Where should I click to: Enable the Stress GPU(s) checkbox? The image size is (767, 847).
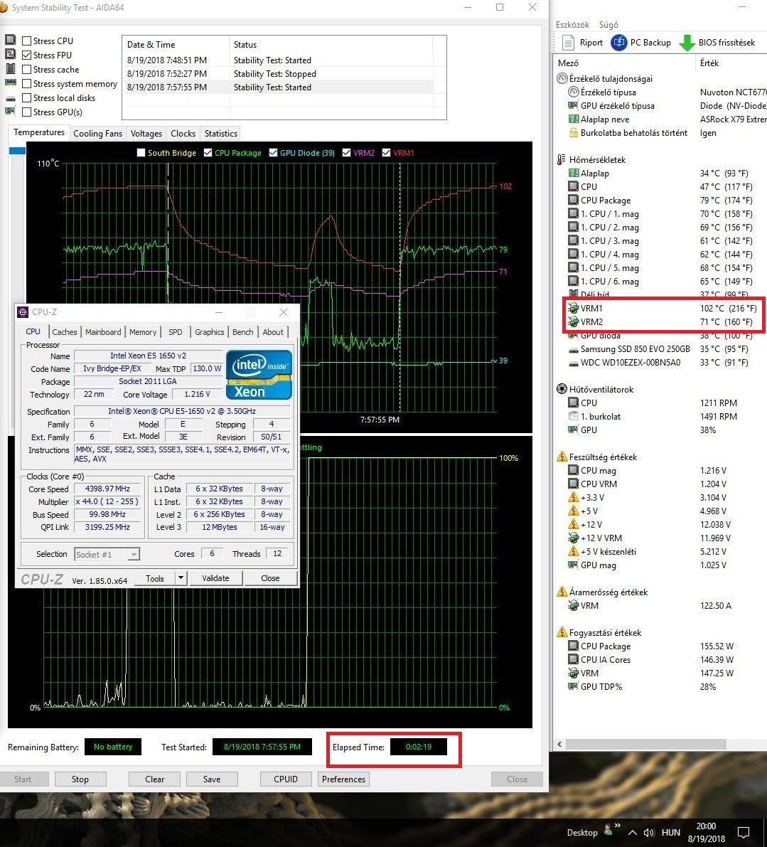[x=26, y=112]
